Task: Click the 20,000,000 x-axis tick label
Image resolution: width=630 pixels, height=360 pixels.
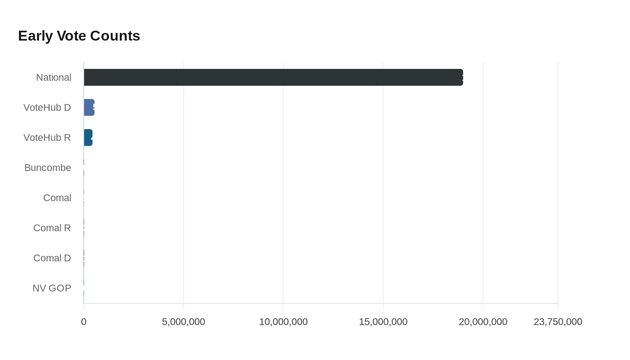Action: pos(483,322)
